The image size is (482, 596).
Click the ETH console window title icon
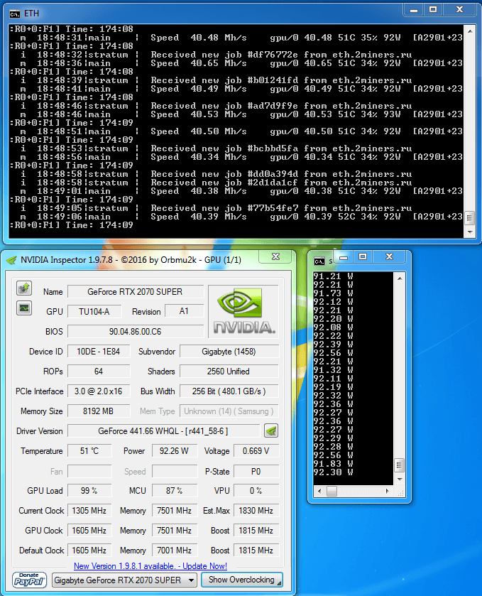click(14, 13)
